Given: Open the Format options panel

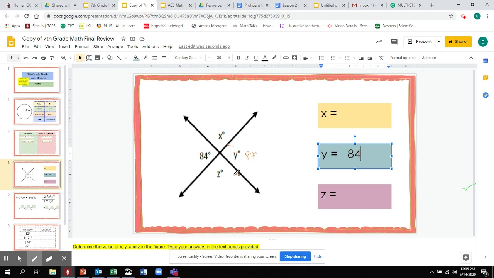Looking at the screenshot, I should click(x=403, y=58).
